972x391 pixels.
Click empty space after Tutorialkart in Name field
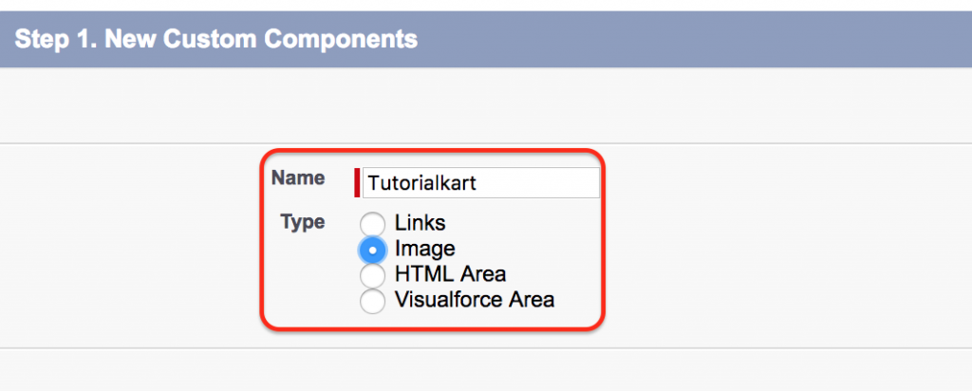point(538,183)
